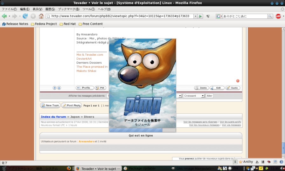285x171 pixels.
Task: Open the search engine chooser arrow
Action: (x=221, y=16)
